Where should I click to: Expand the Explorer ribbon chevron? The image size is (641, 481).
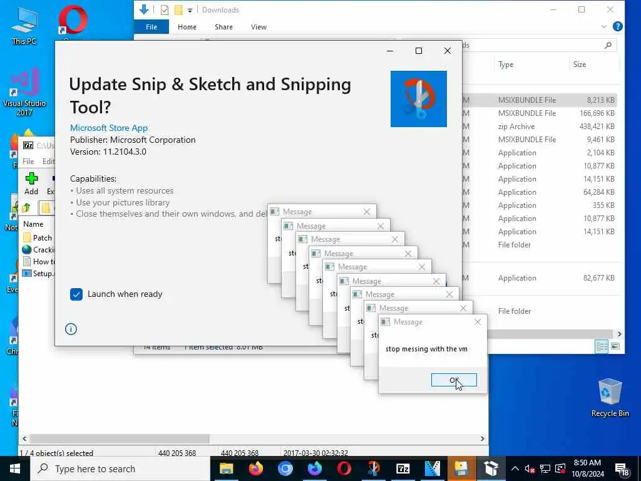(x=604, y=26)
